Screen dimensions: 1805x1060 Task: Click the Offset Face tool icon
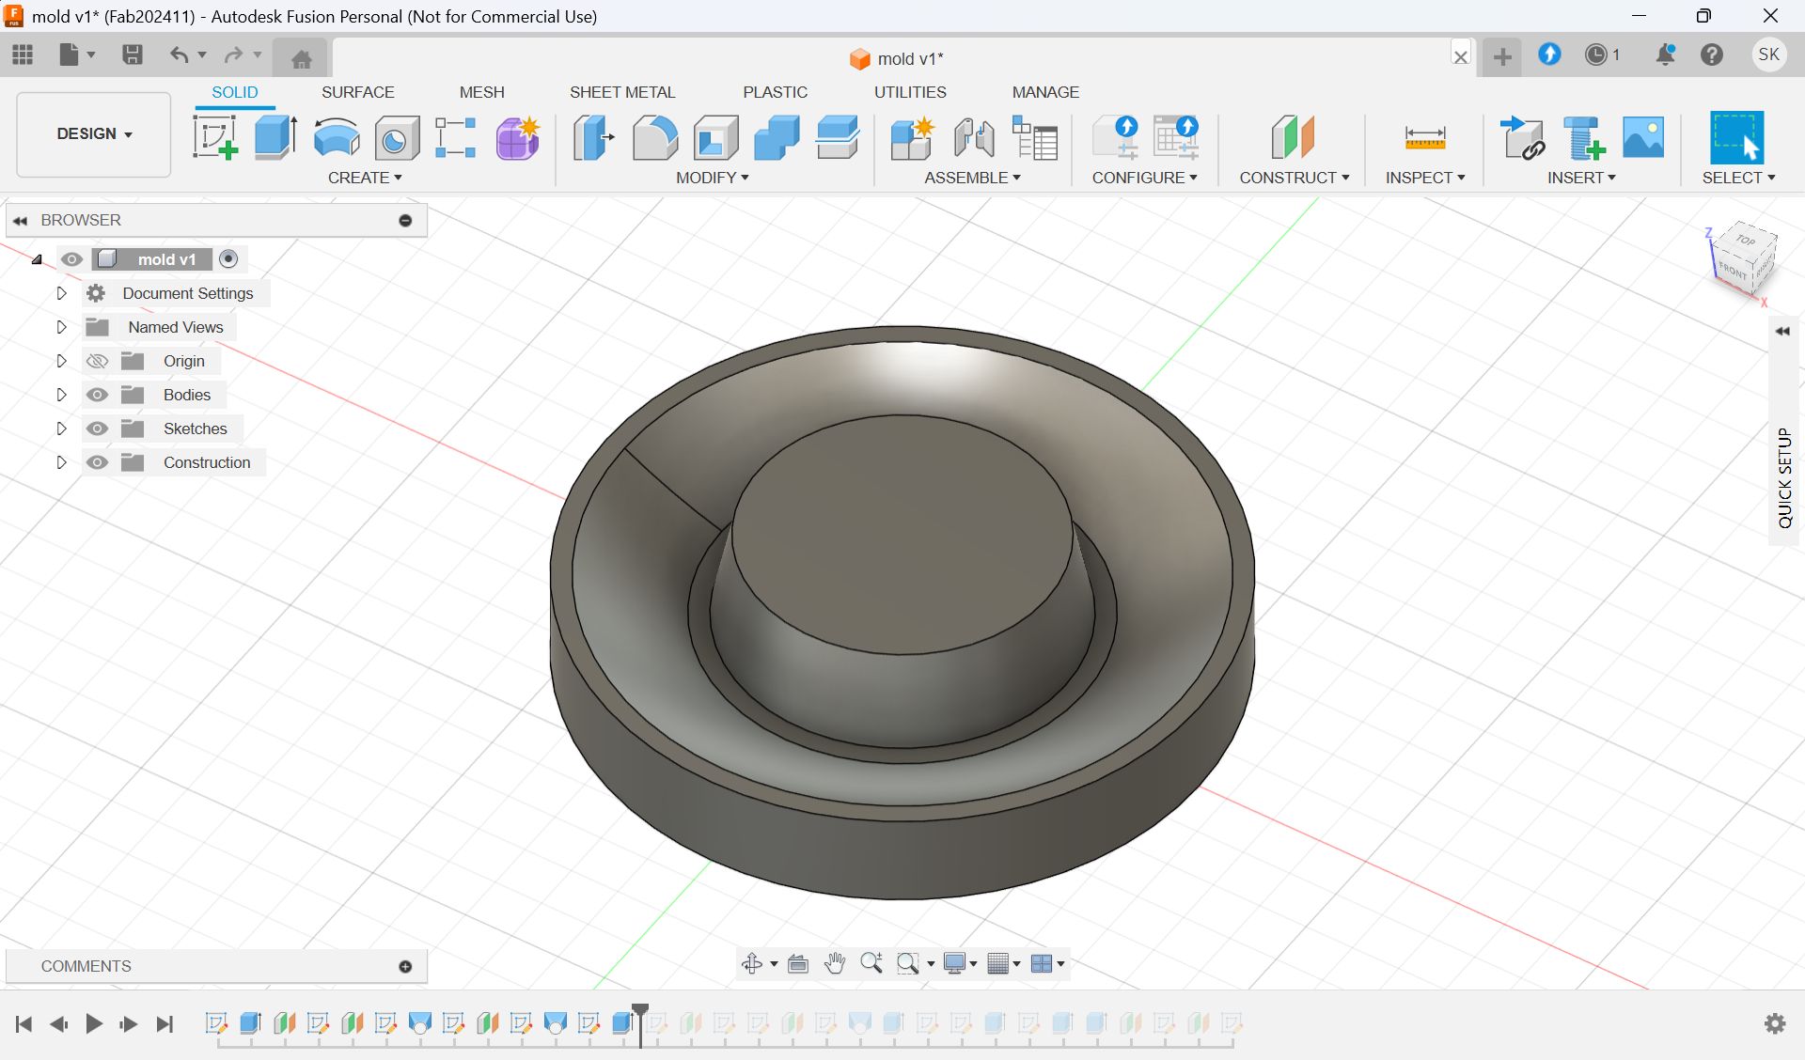coord(838,138)
